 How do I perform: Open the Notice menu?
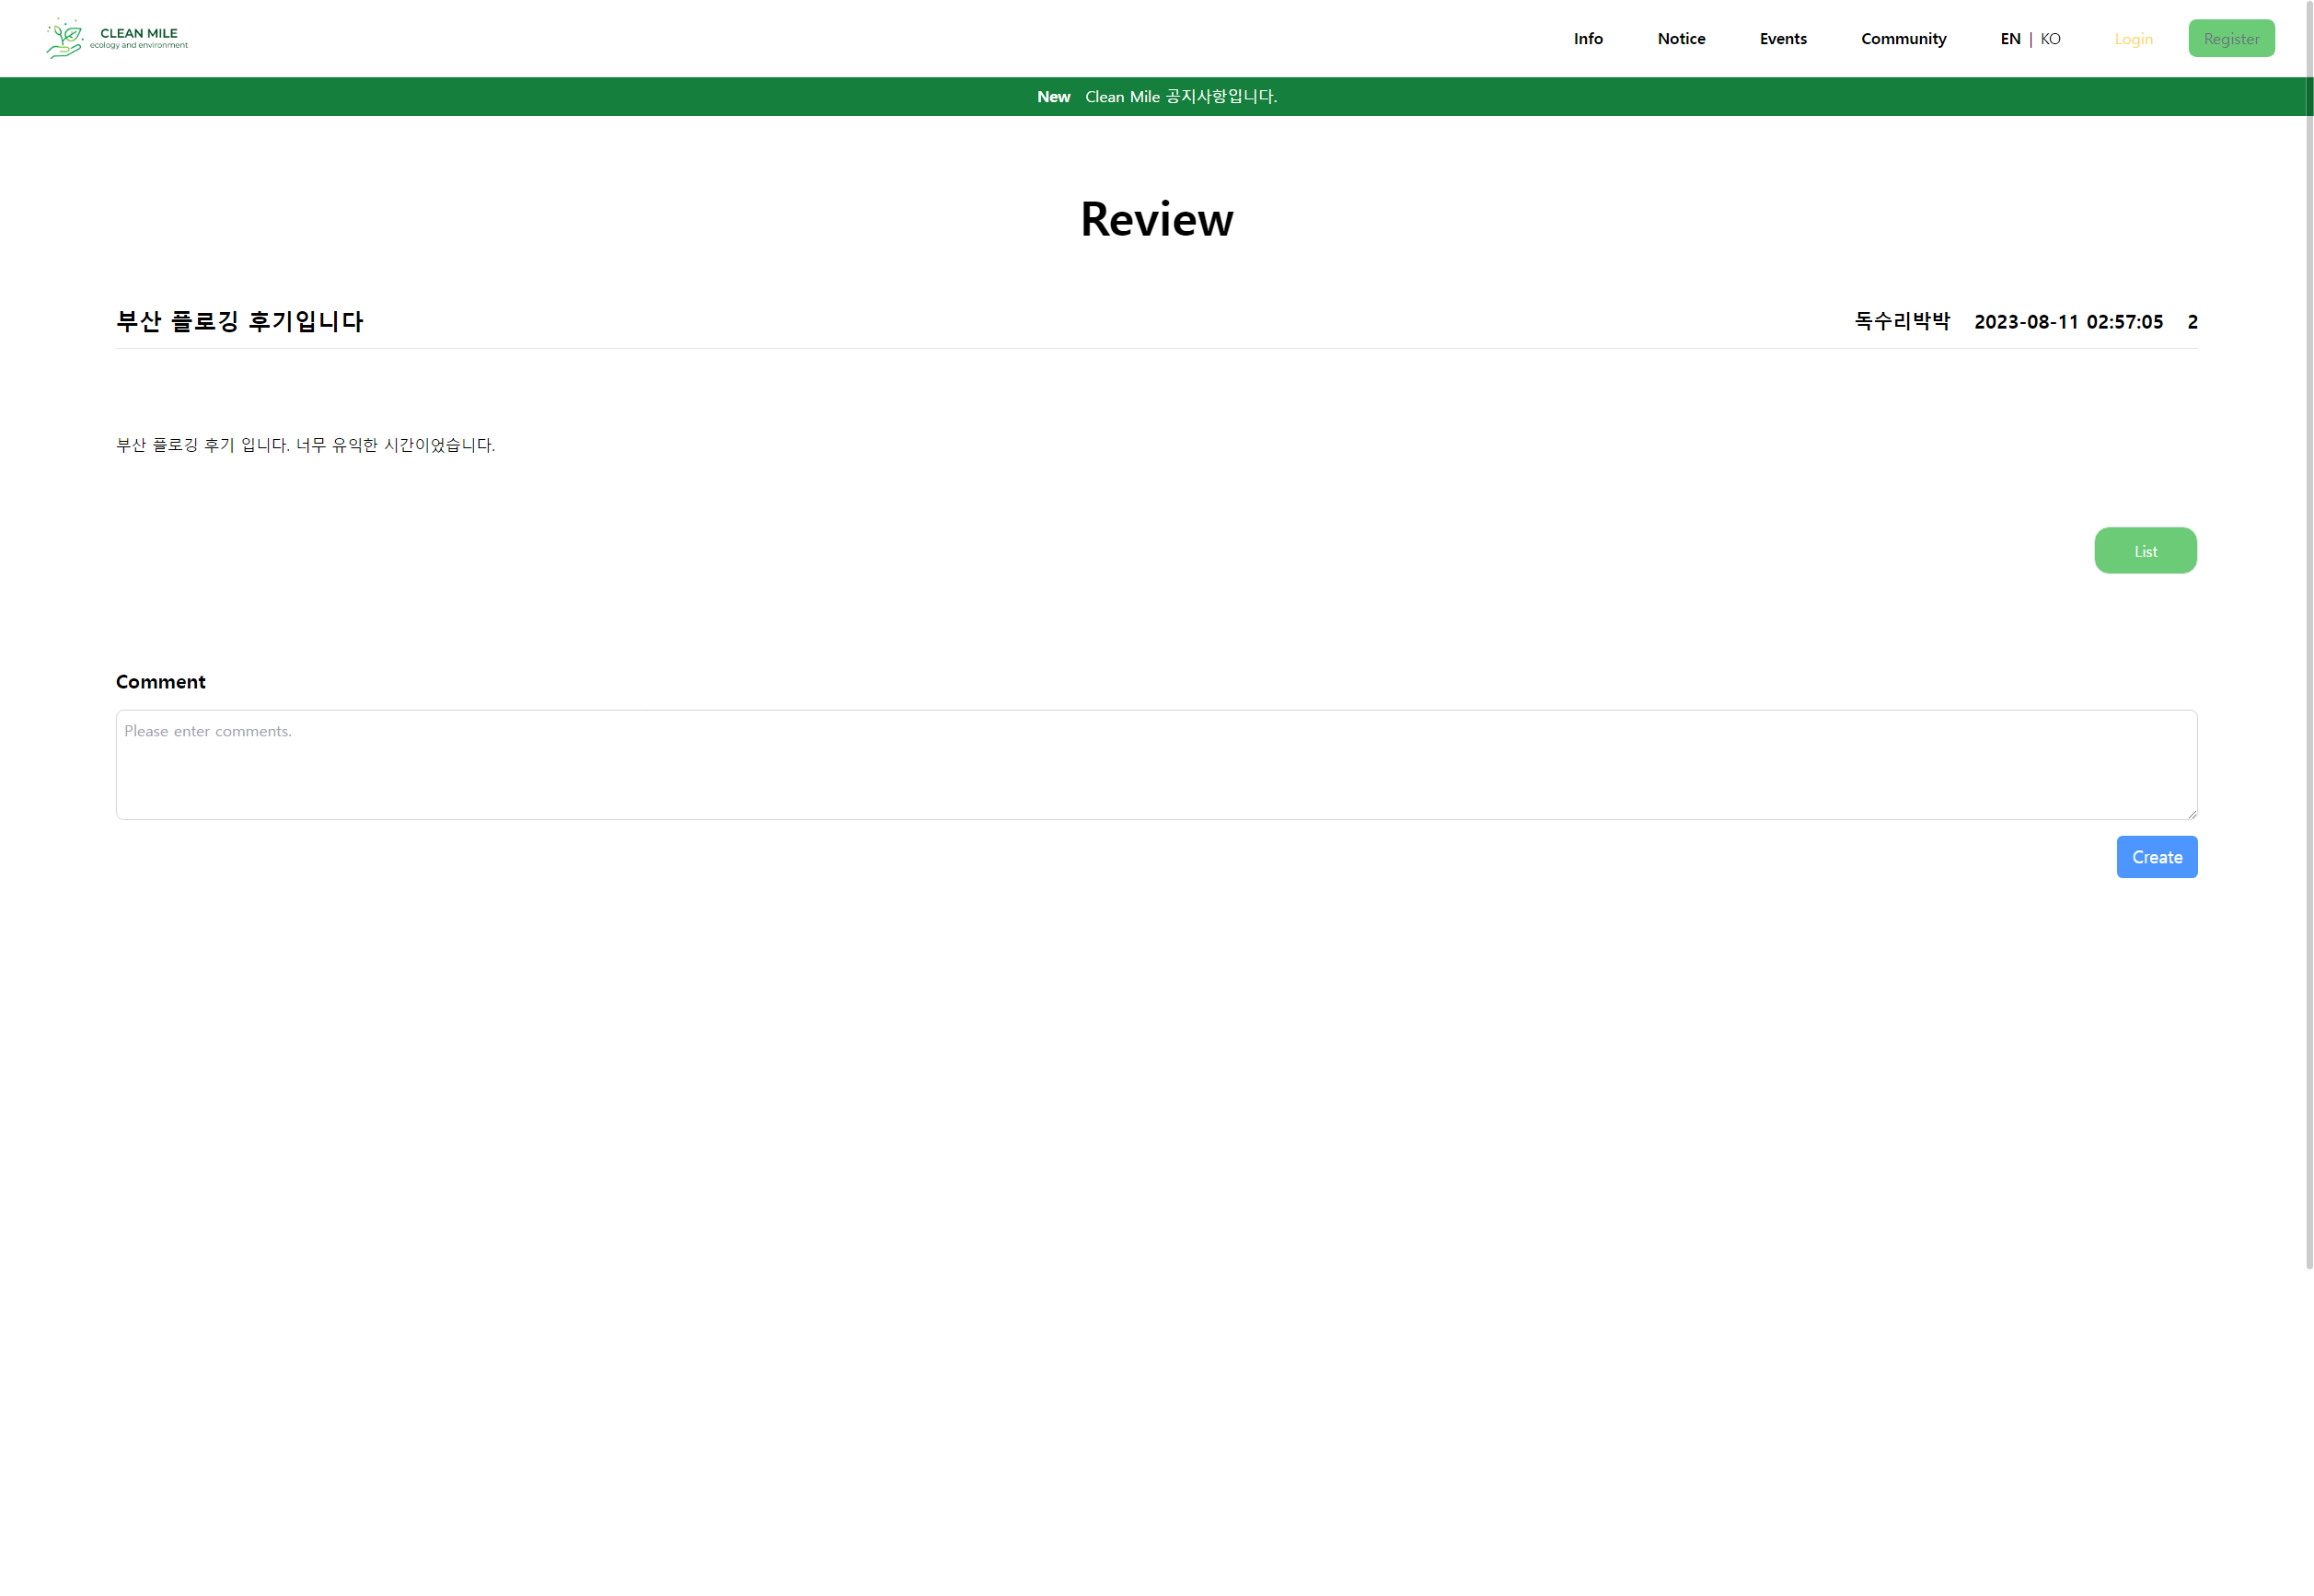pyautogui.click(x=1681, y=38)
